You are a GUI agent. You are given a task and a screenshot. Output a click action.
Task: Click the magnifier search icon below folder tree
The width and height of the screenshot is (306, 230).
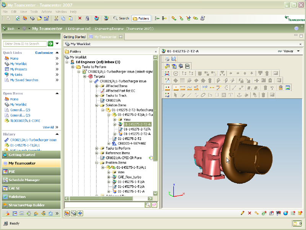pyautogui.click(x=148, y=205)
